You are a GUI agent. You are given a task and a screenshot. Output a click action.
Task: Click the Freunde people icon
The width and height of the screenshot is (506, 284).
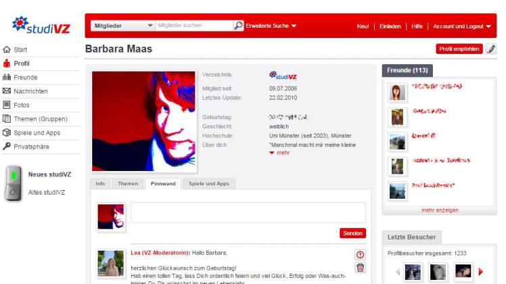[7, 77]
